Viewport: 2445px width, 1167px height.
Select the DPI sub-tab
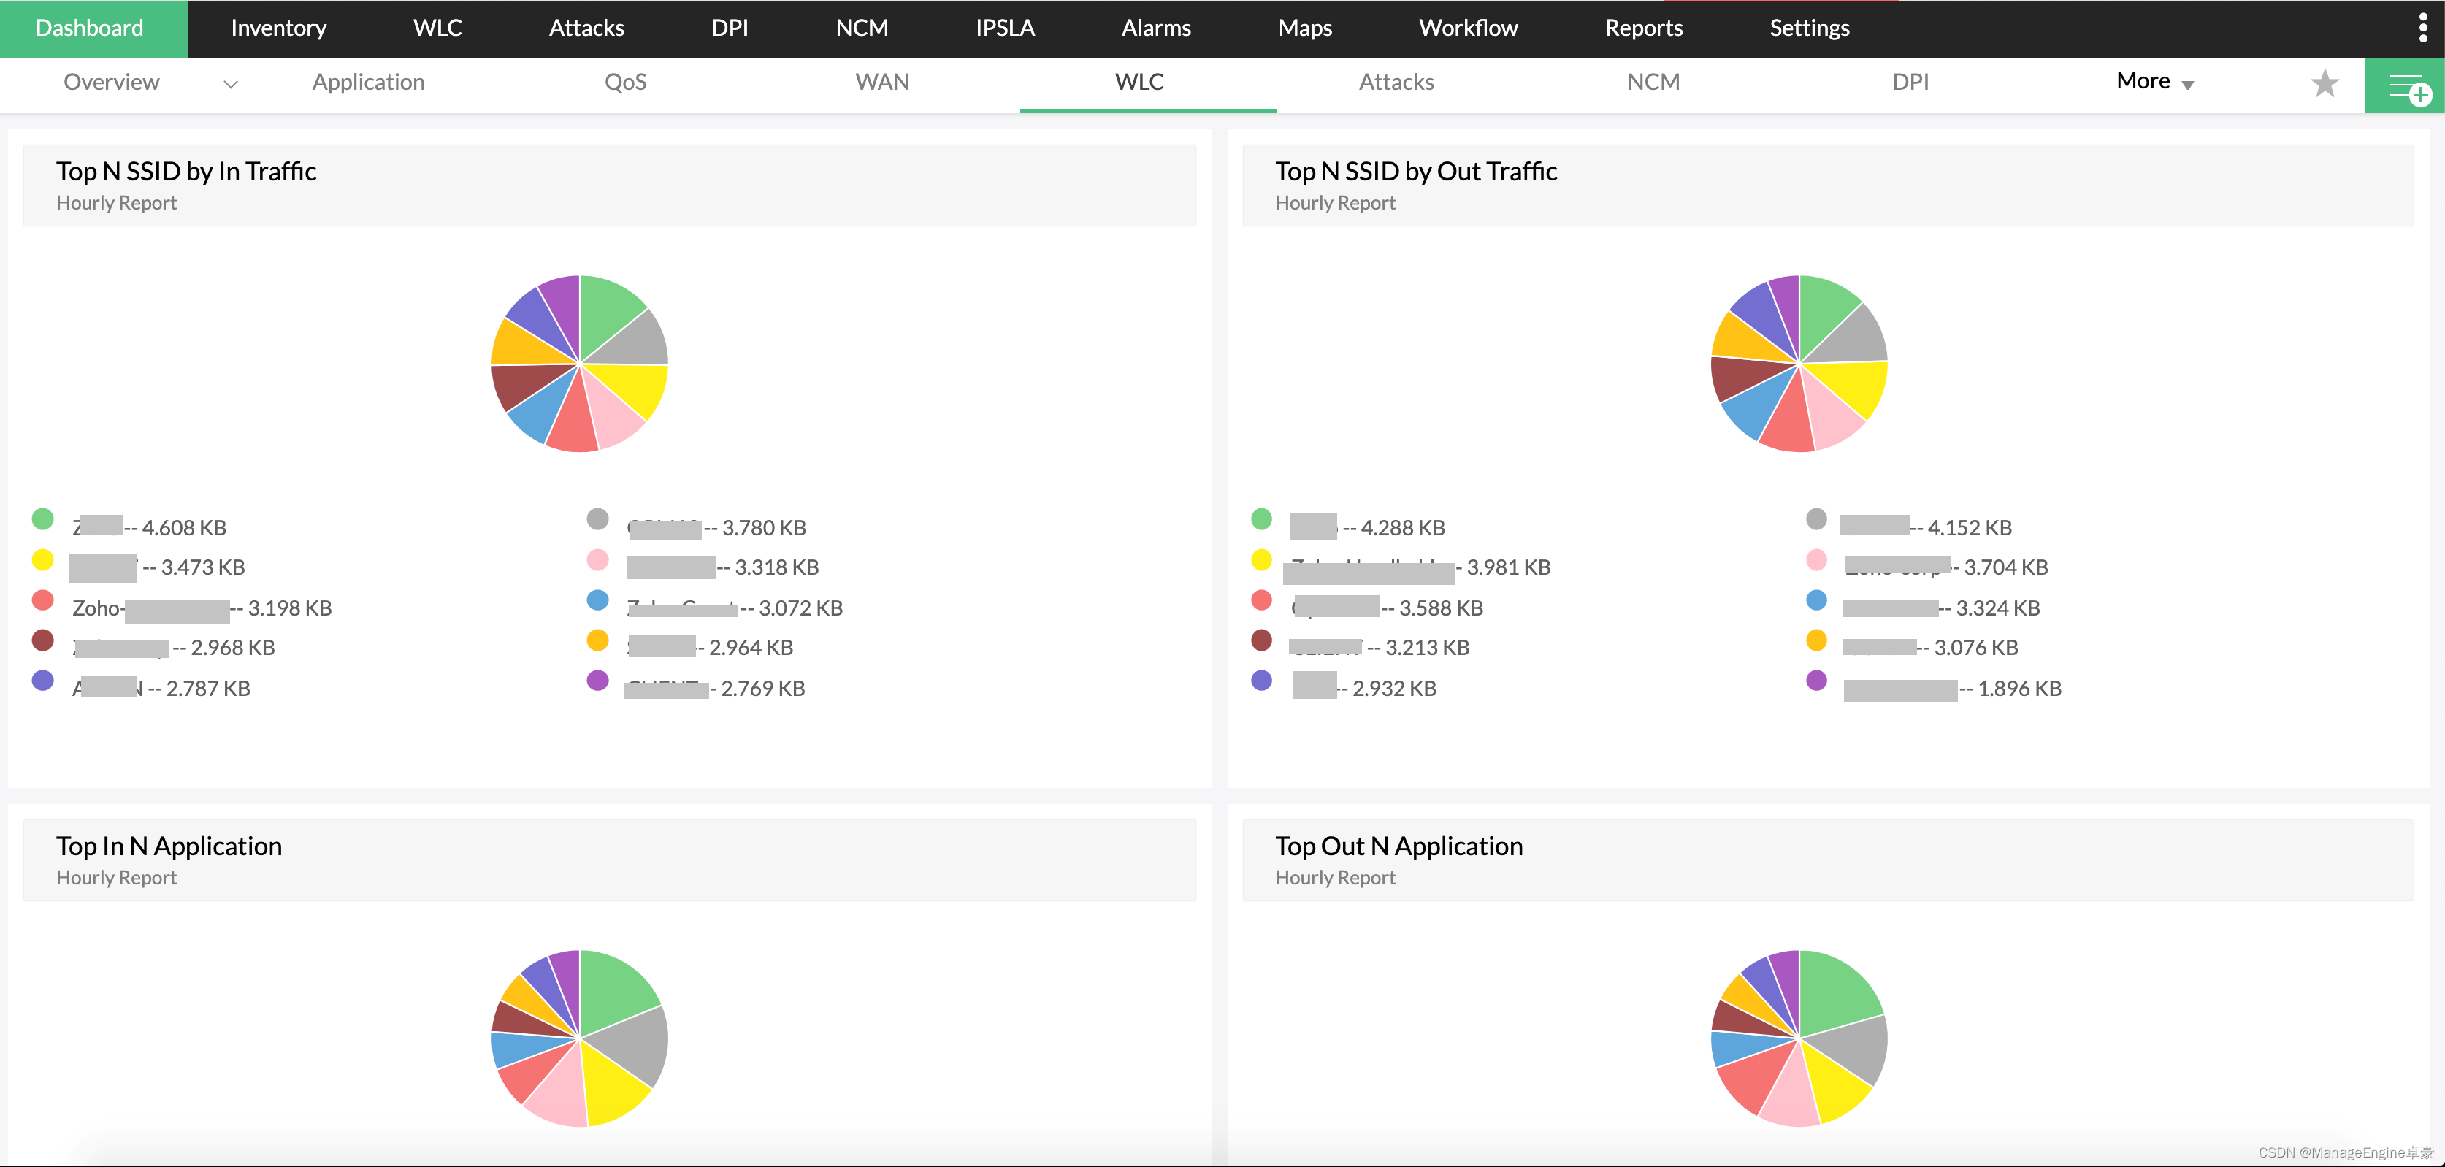(1910, 83)
